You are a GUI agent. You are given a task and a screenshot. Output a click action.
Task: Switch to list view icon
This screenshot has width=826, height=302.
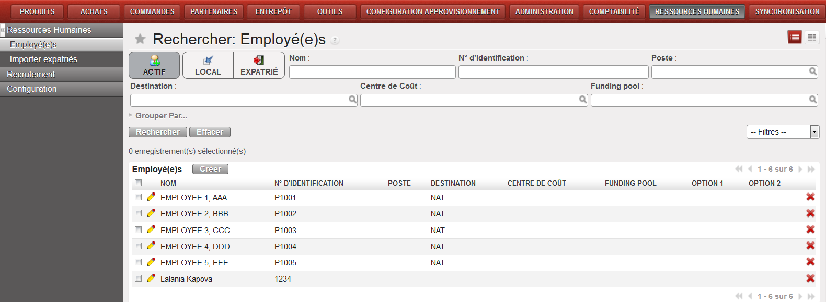pos(795,37)
